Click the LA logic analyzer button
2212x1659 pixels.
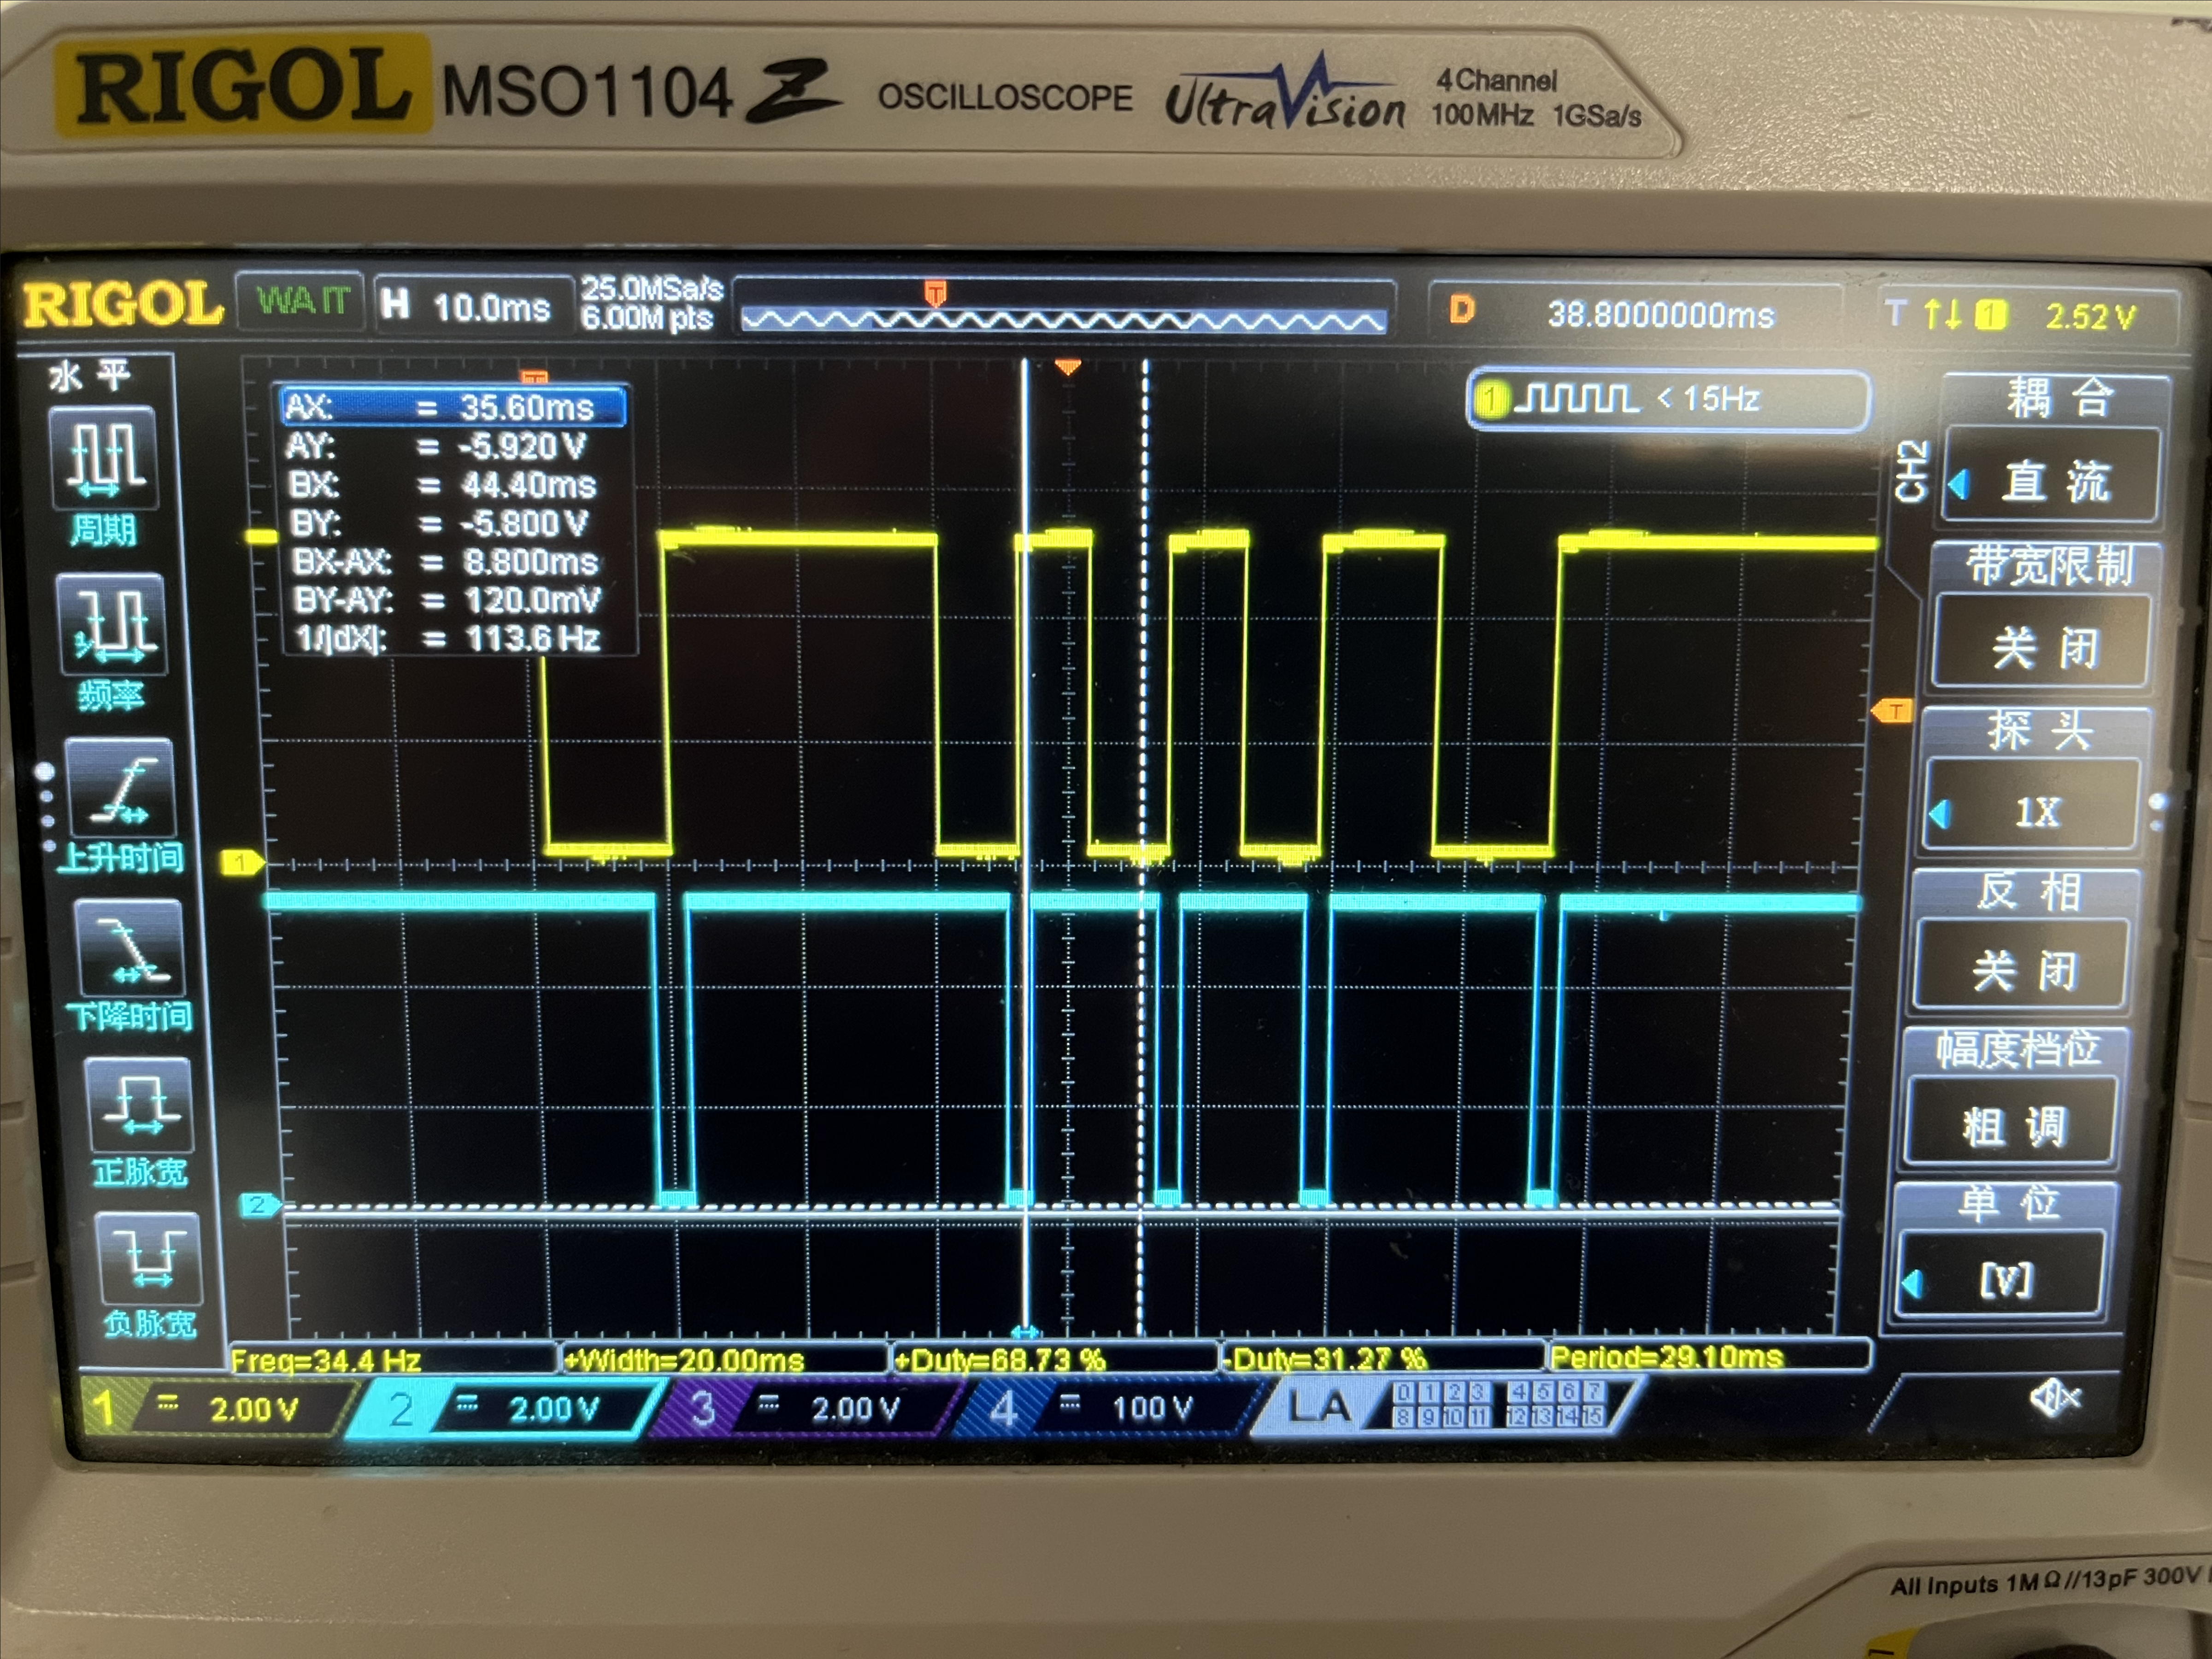(x=1319, y=1406)
